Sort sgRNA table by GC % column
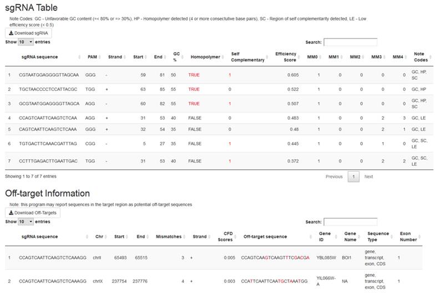 click(176, 57)
